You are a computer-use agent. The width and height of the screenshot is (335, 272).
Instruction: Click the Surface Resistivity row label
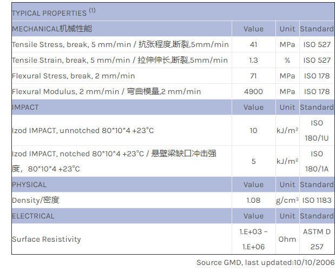47,239
